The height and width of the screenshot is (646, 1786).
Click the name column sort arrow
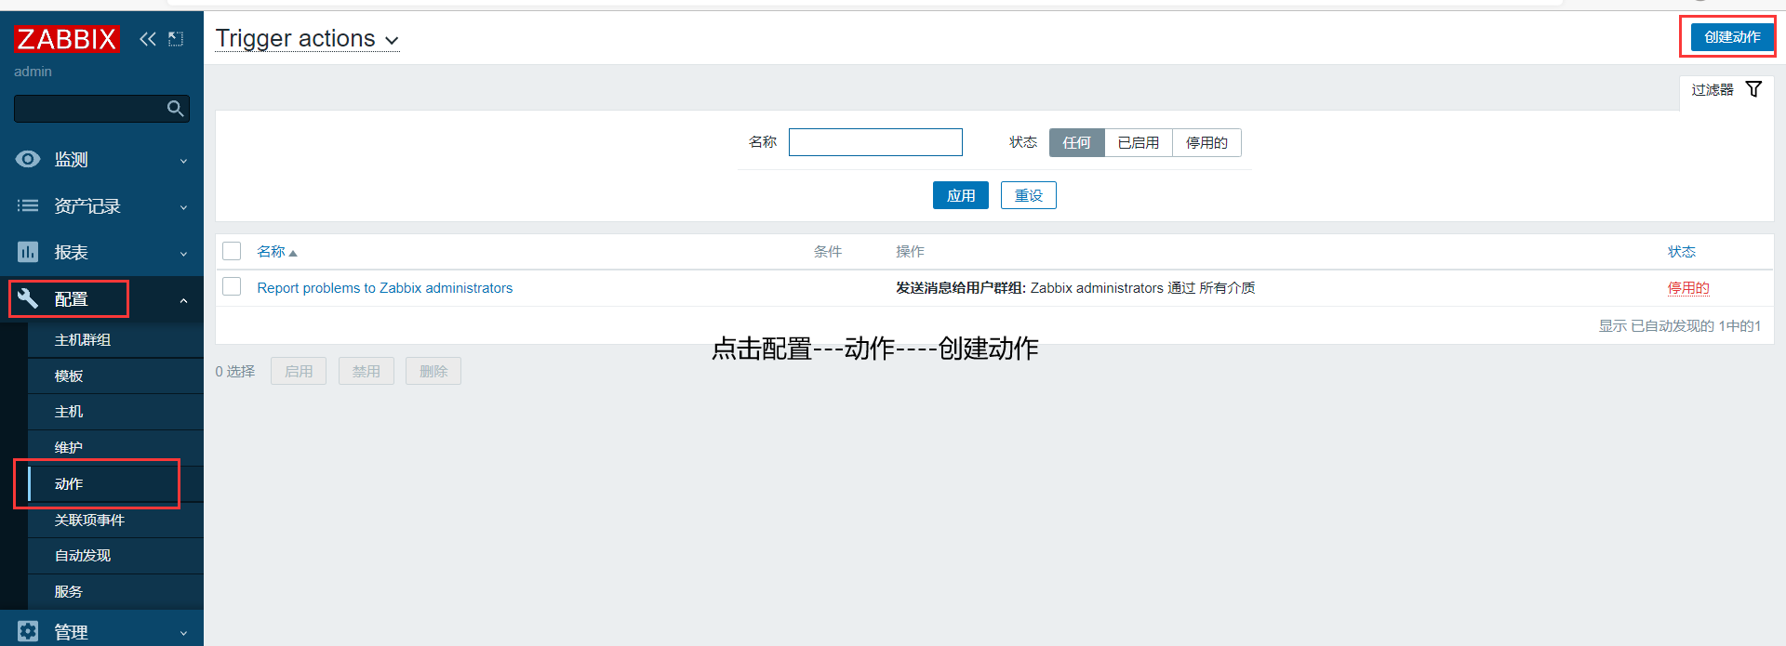coord(293,253)
